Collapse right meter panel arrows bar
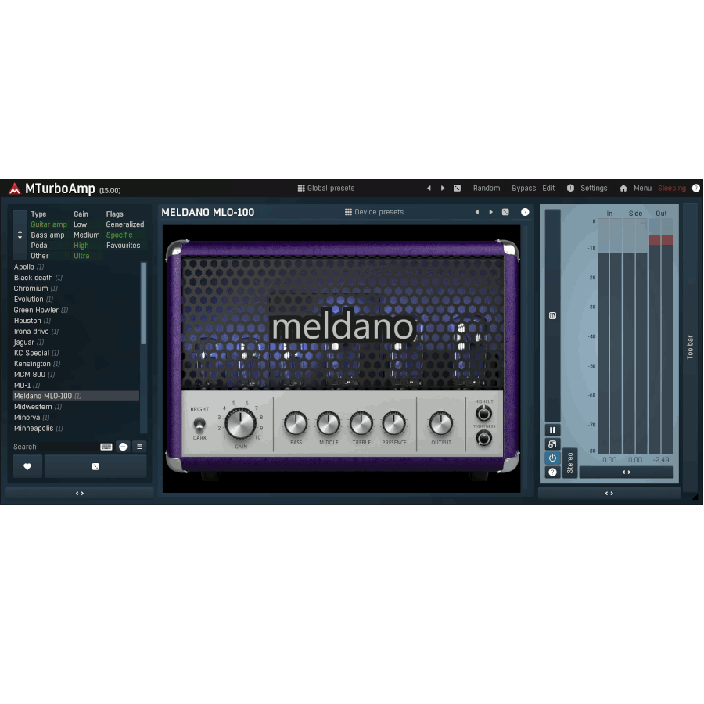704x704 pixels. click(x=609, y=494)
